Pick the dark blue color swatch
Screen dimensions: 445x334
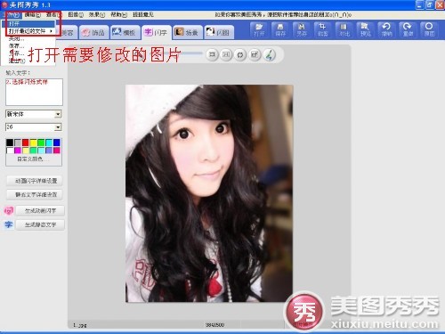57,143
